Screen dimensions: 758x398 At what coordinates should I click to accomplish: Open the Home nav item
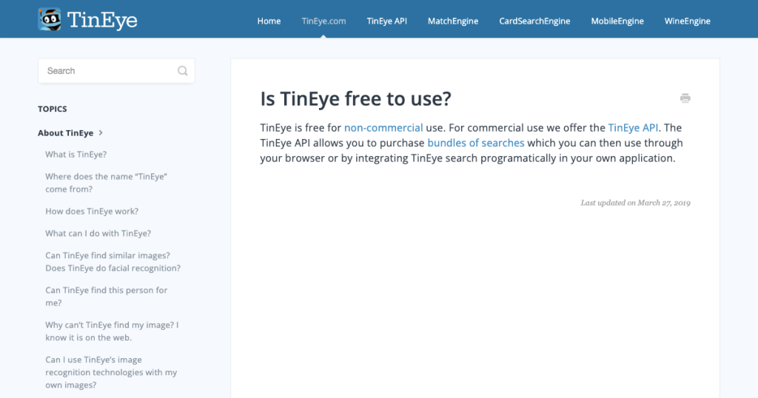click(269, 21)
